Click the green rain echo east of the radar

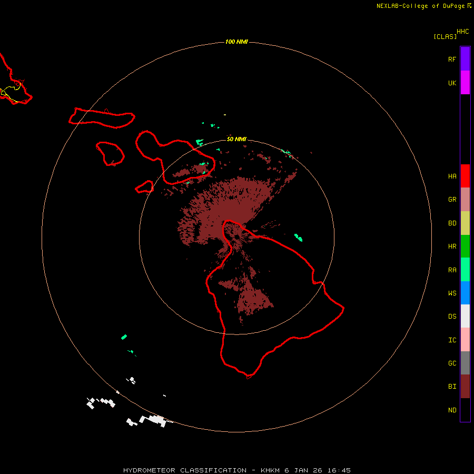pos(299,238)
